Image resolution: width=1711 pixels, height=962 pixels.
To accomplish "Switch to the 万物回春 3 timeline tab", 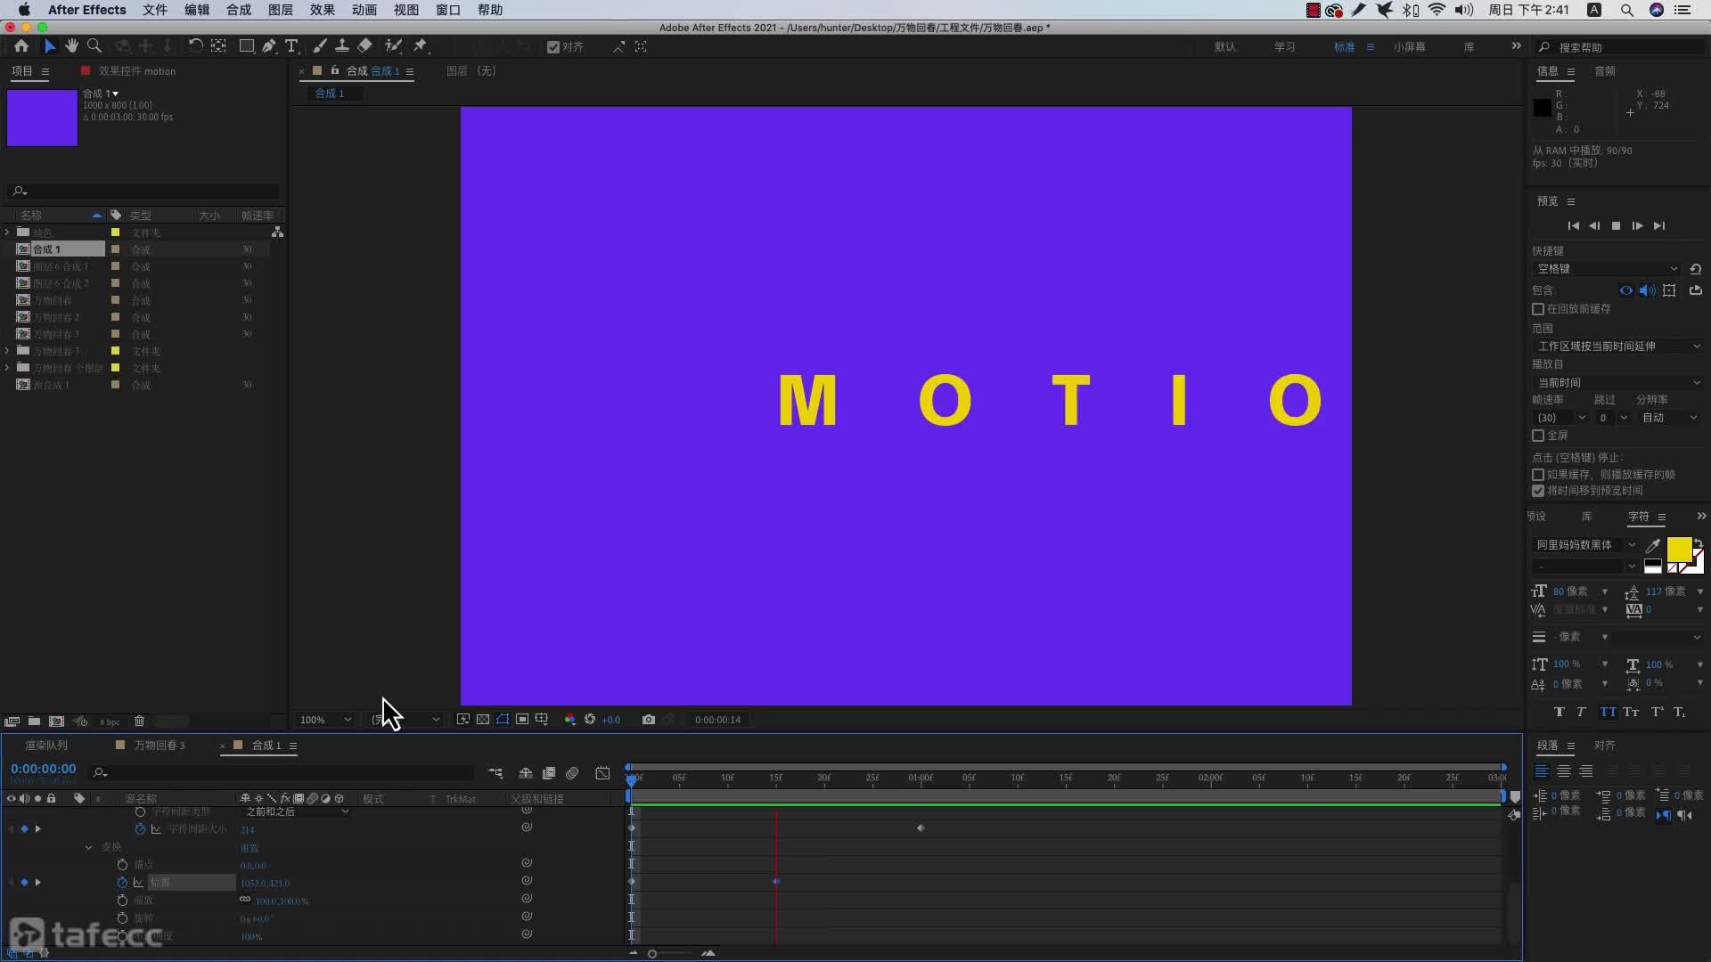I will (x=159, y=746).
